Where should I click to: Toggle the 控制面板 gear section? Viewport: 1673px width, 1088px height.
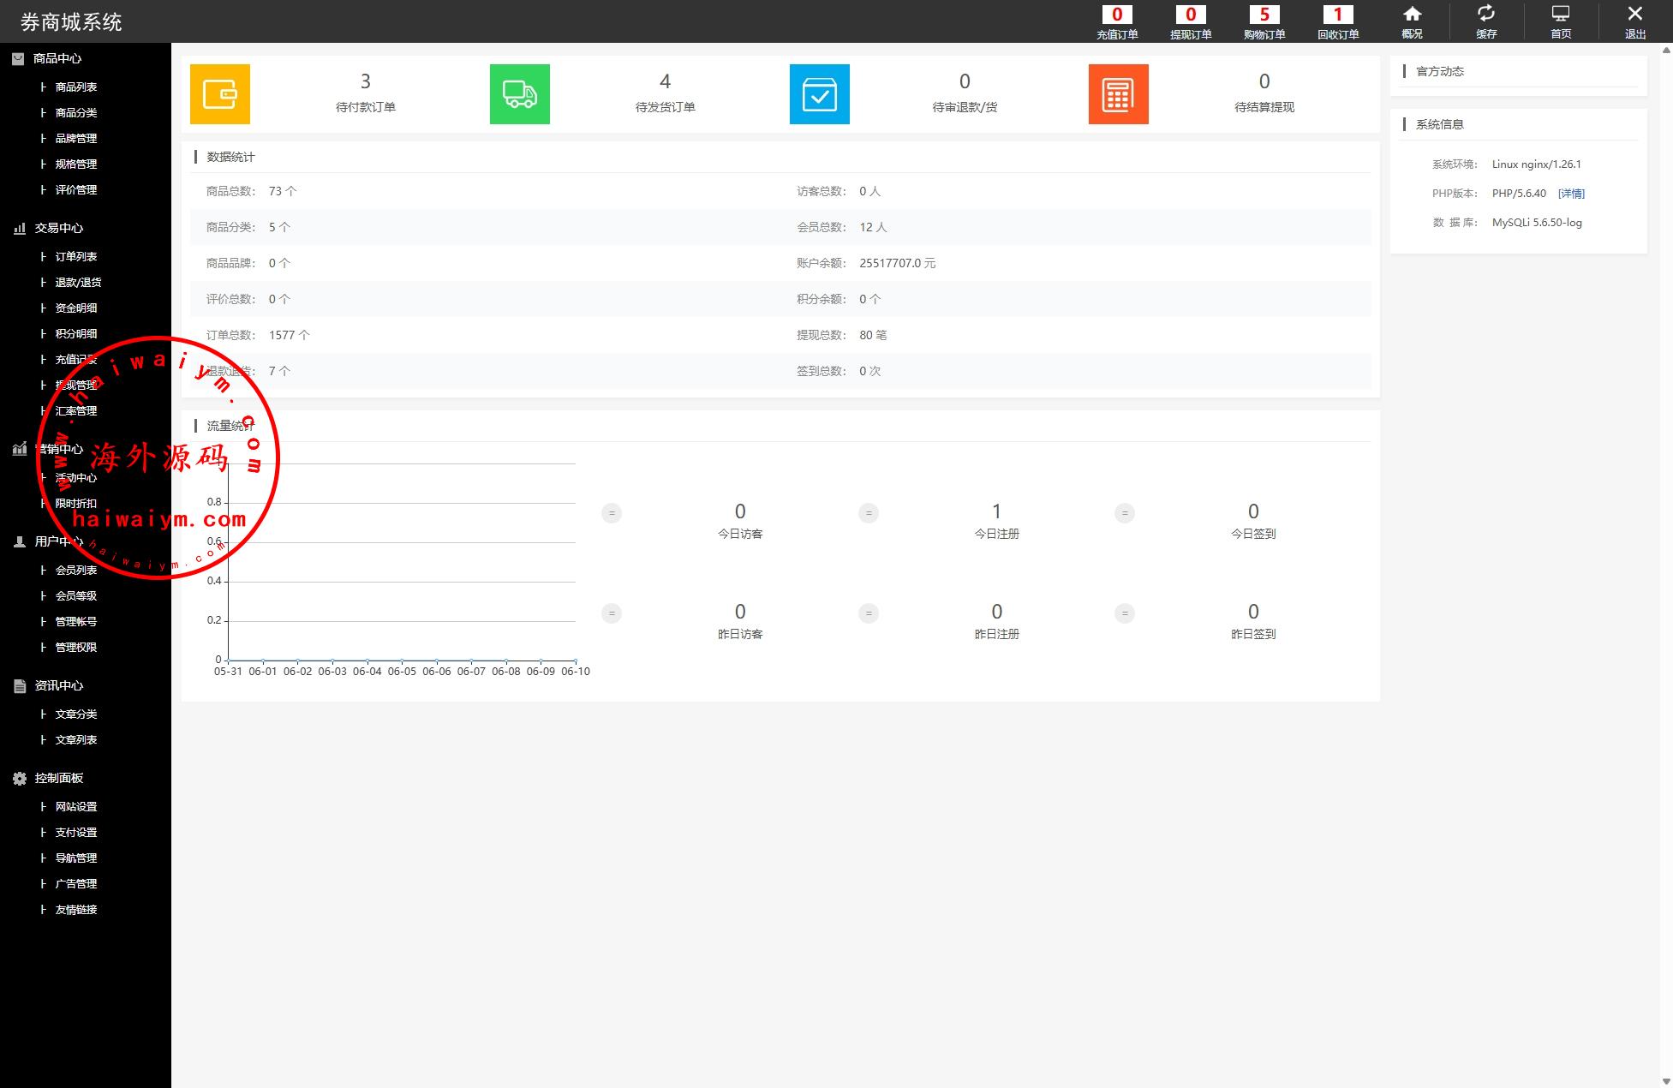click(x=58, y=778)
